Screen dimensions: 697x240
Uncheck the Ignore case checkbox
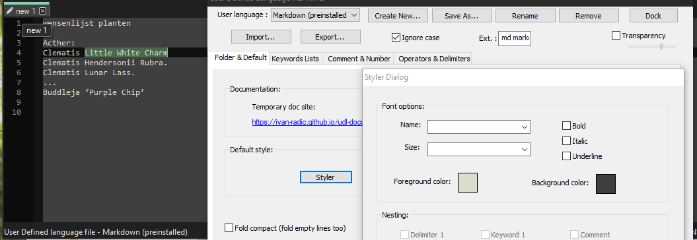(x=396, y=38)
